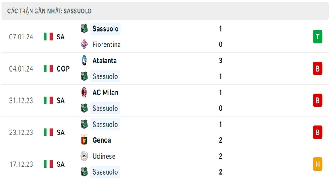The width and height of the screenshot is (329, 185).
Task: Select the 31.12.23 match date
Action: 21,101
